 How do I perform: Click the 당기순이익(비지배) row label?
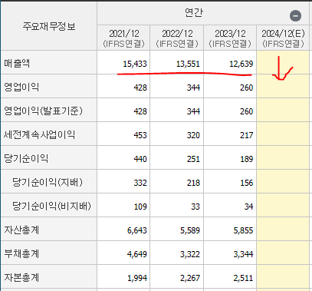point(51,206)
